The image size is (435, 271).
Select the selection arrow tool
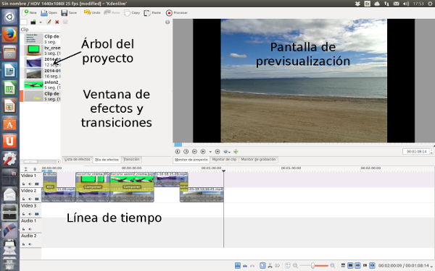point(262,266)
